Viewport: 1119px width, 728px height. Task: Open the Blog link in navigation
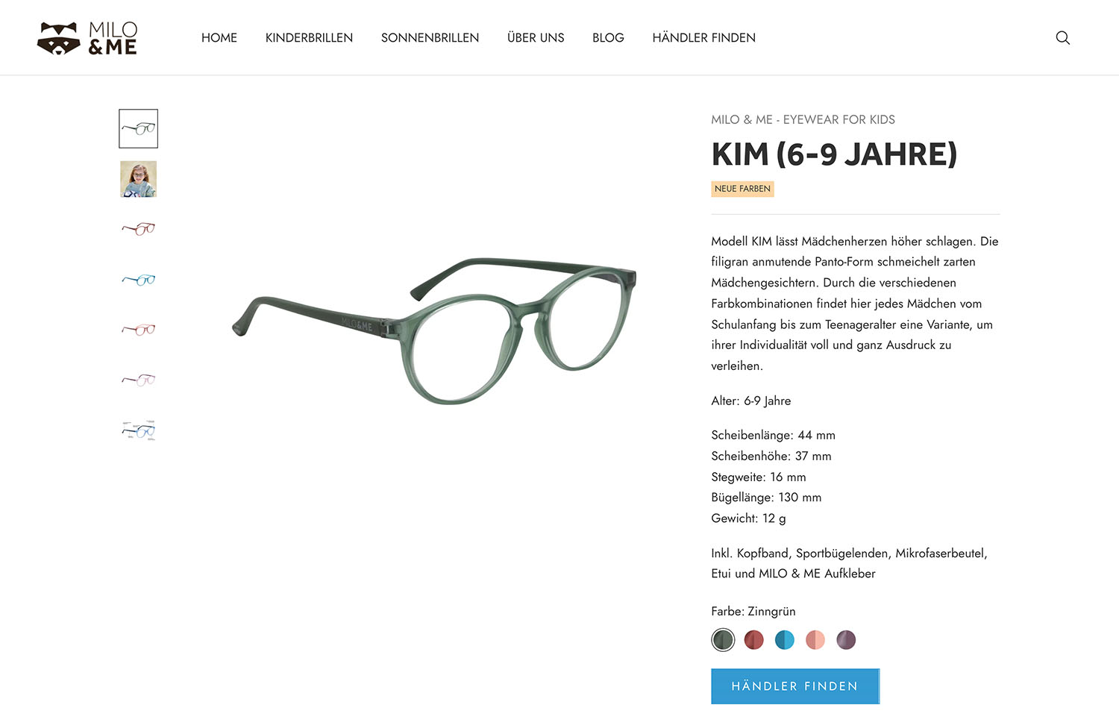pos(608,38)
